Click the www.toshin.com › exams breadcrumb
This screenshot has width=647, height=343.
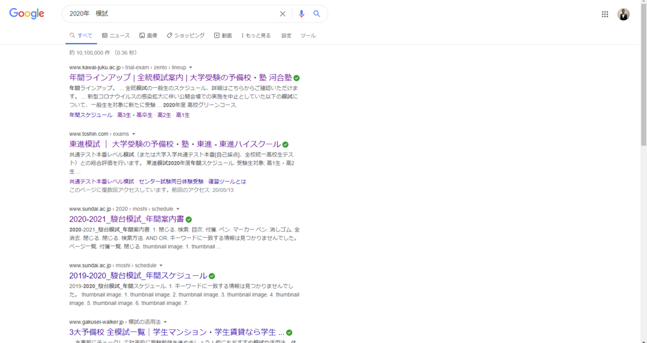click(99, 134)
